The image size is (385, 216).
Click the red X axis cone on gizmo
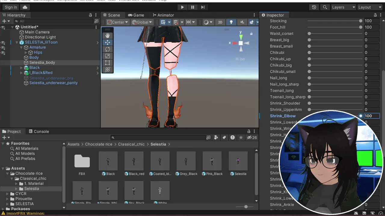coord(235,43)
